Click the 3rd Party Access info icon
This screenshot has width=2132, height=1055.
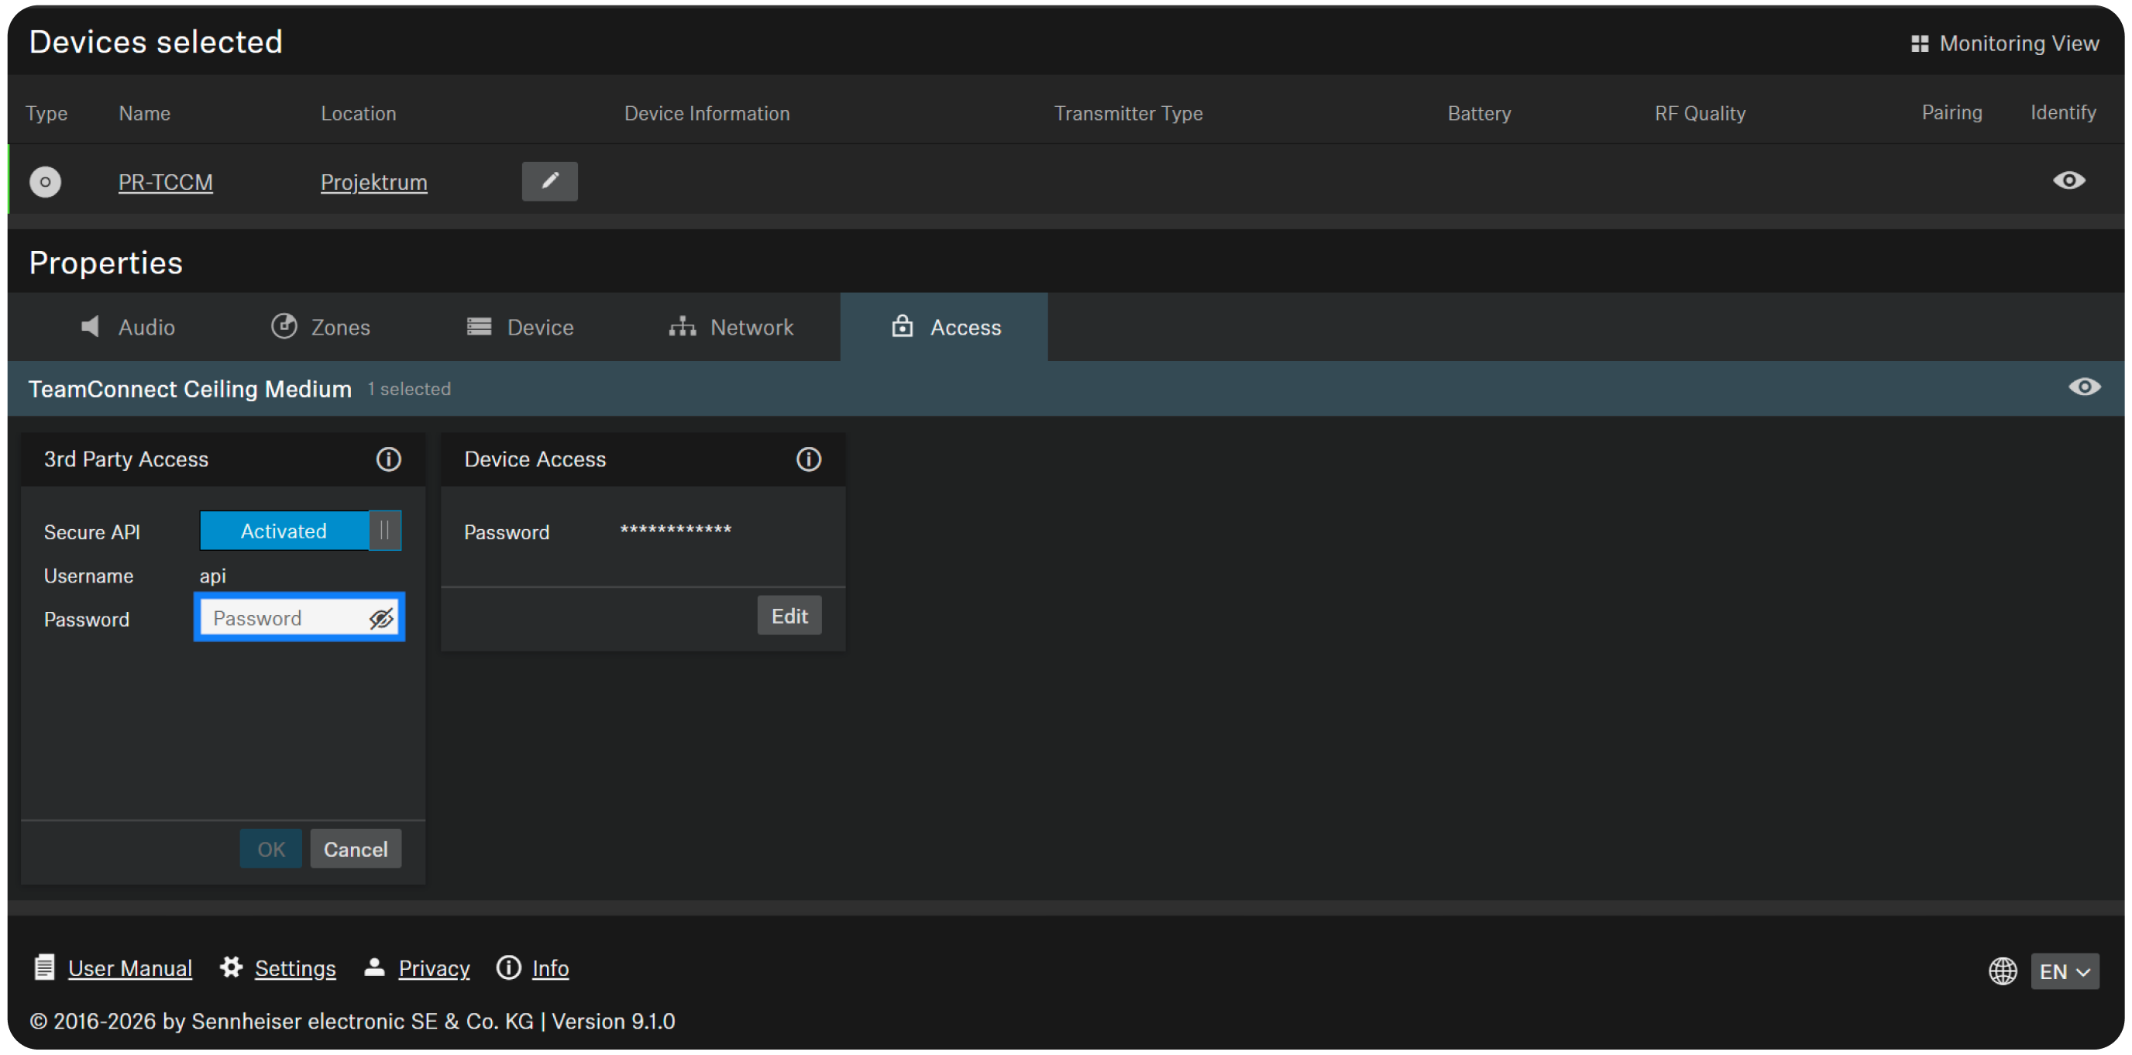pos(388,459)
